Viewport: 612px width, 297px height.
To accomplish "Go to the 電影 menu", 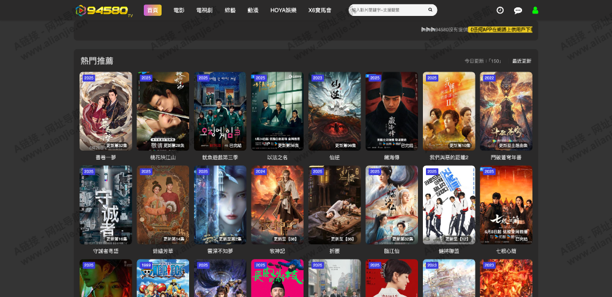I will click(x=179, y=10).
